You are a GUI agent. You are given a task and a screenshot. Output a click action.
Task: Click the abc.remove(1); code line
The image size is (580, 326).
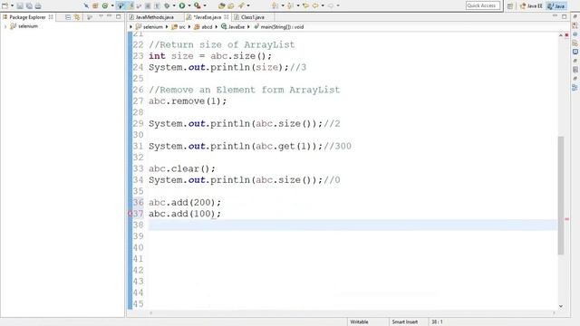point(188,101)
